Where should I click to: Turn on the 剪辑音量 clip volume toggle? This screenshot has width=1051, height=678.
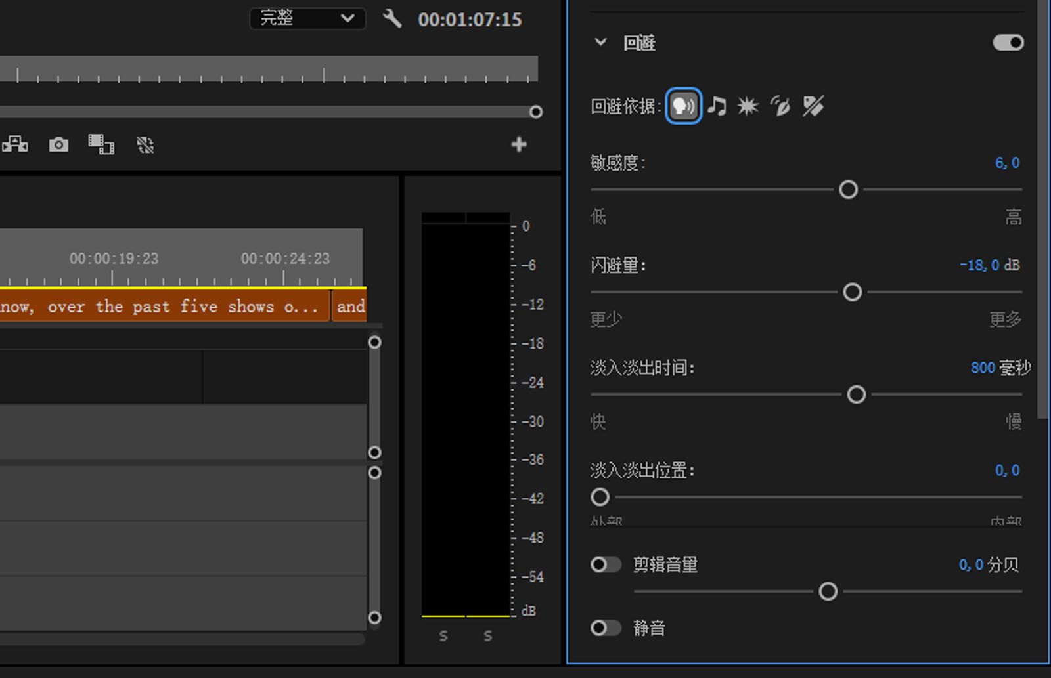pyautogui.click(x=606, y=564)
